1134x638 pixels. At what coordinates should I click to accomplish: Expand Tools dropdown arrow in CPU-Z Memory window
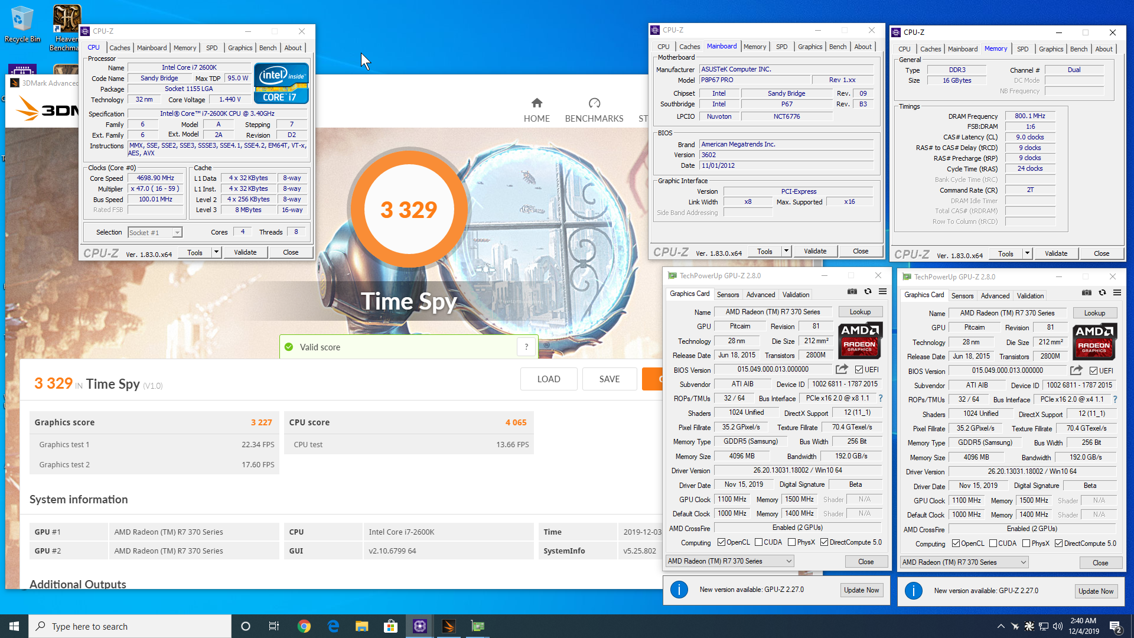[1027, 253]
